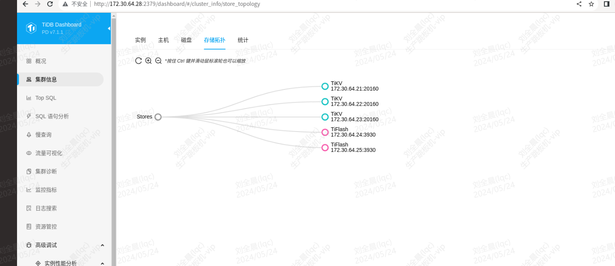Click TiFlash node circle for 172.30.64.24
The height and width of the screenshot is (266, 615).
(x=325, y=132)
